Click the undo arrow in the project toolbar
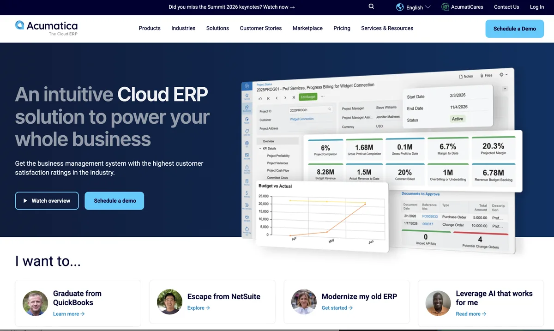 (260, 98)
